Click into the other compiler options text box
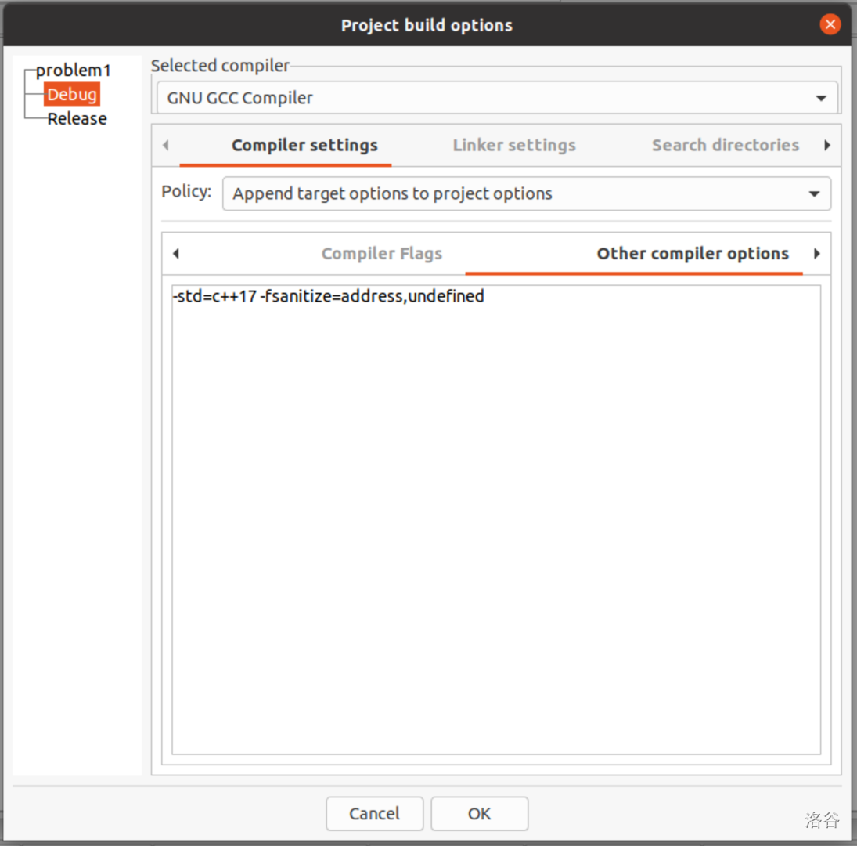This screenshot has height=846, width=857. tap(496, 519)
